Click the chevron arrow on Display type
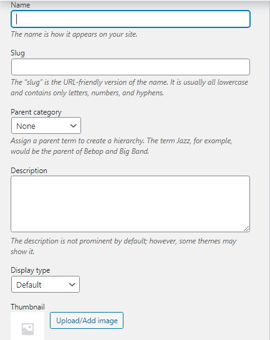Image resolution: width=270 pixels, height=340 pixels. pos(72,285)
